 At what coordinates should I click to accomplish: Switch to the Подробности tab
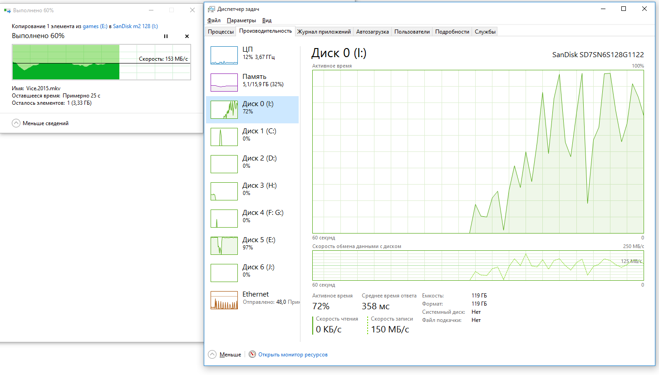[452, 32]
